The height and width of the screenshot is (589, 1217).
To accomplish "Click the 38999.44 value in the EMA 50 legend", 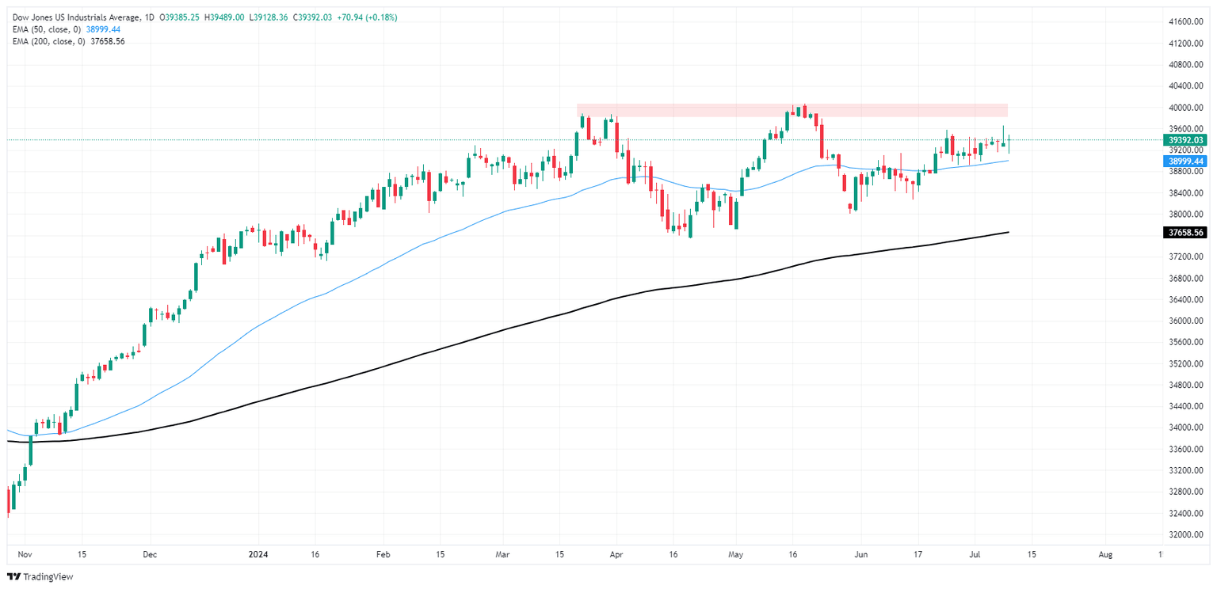I will [102, 29].
